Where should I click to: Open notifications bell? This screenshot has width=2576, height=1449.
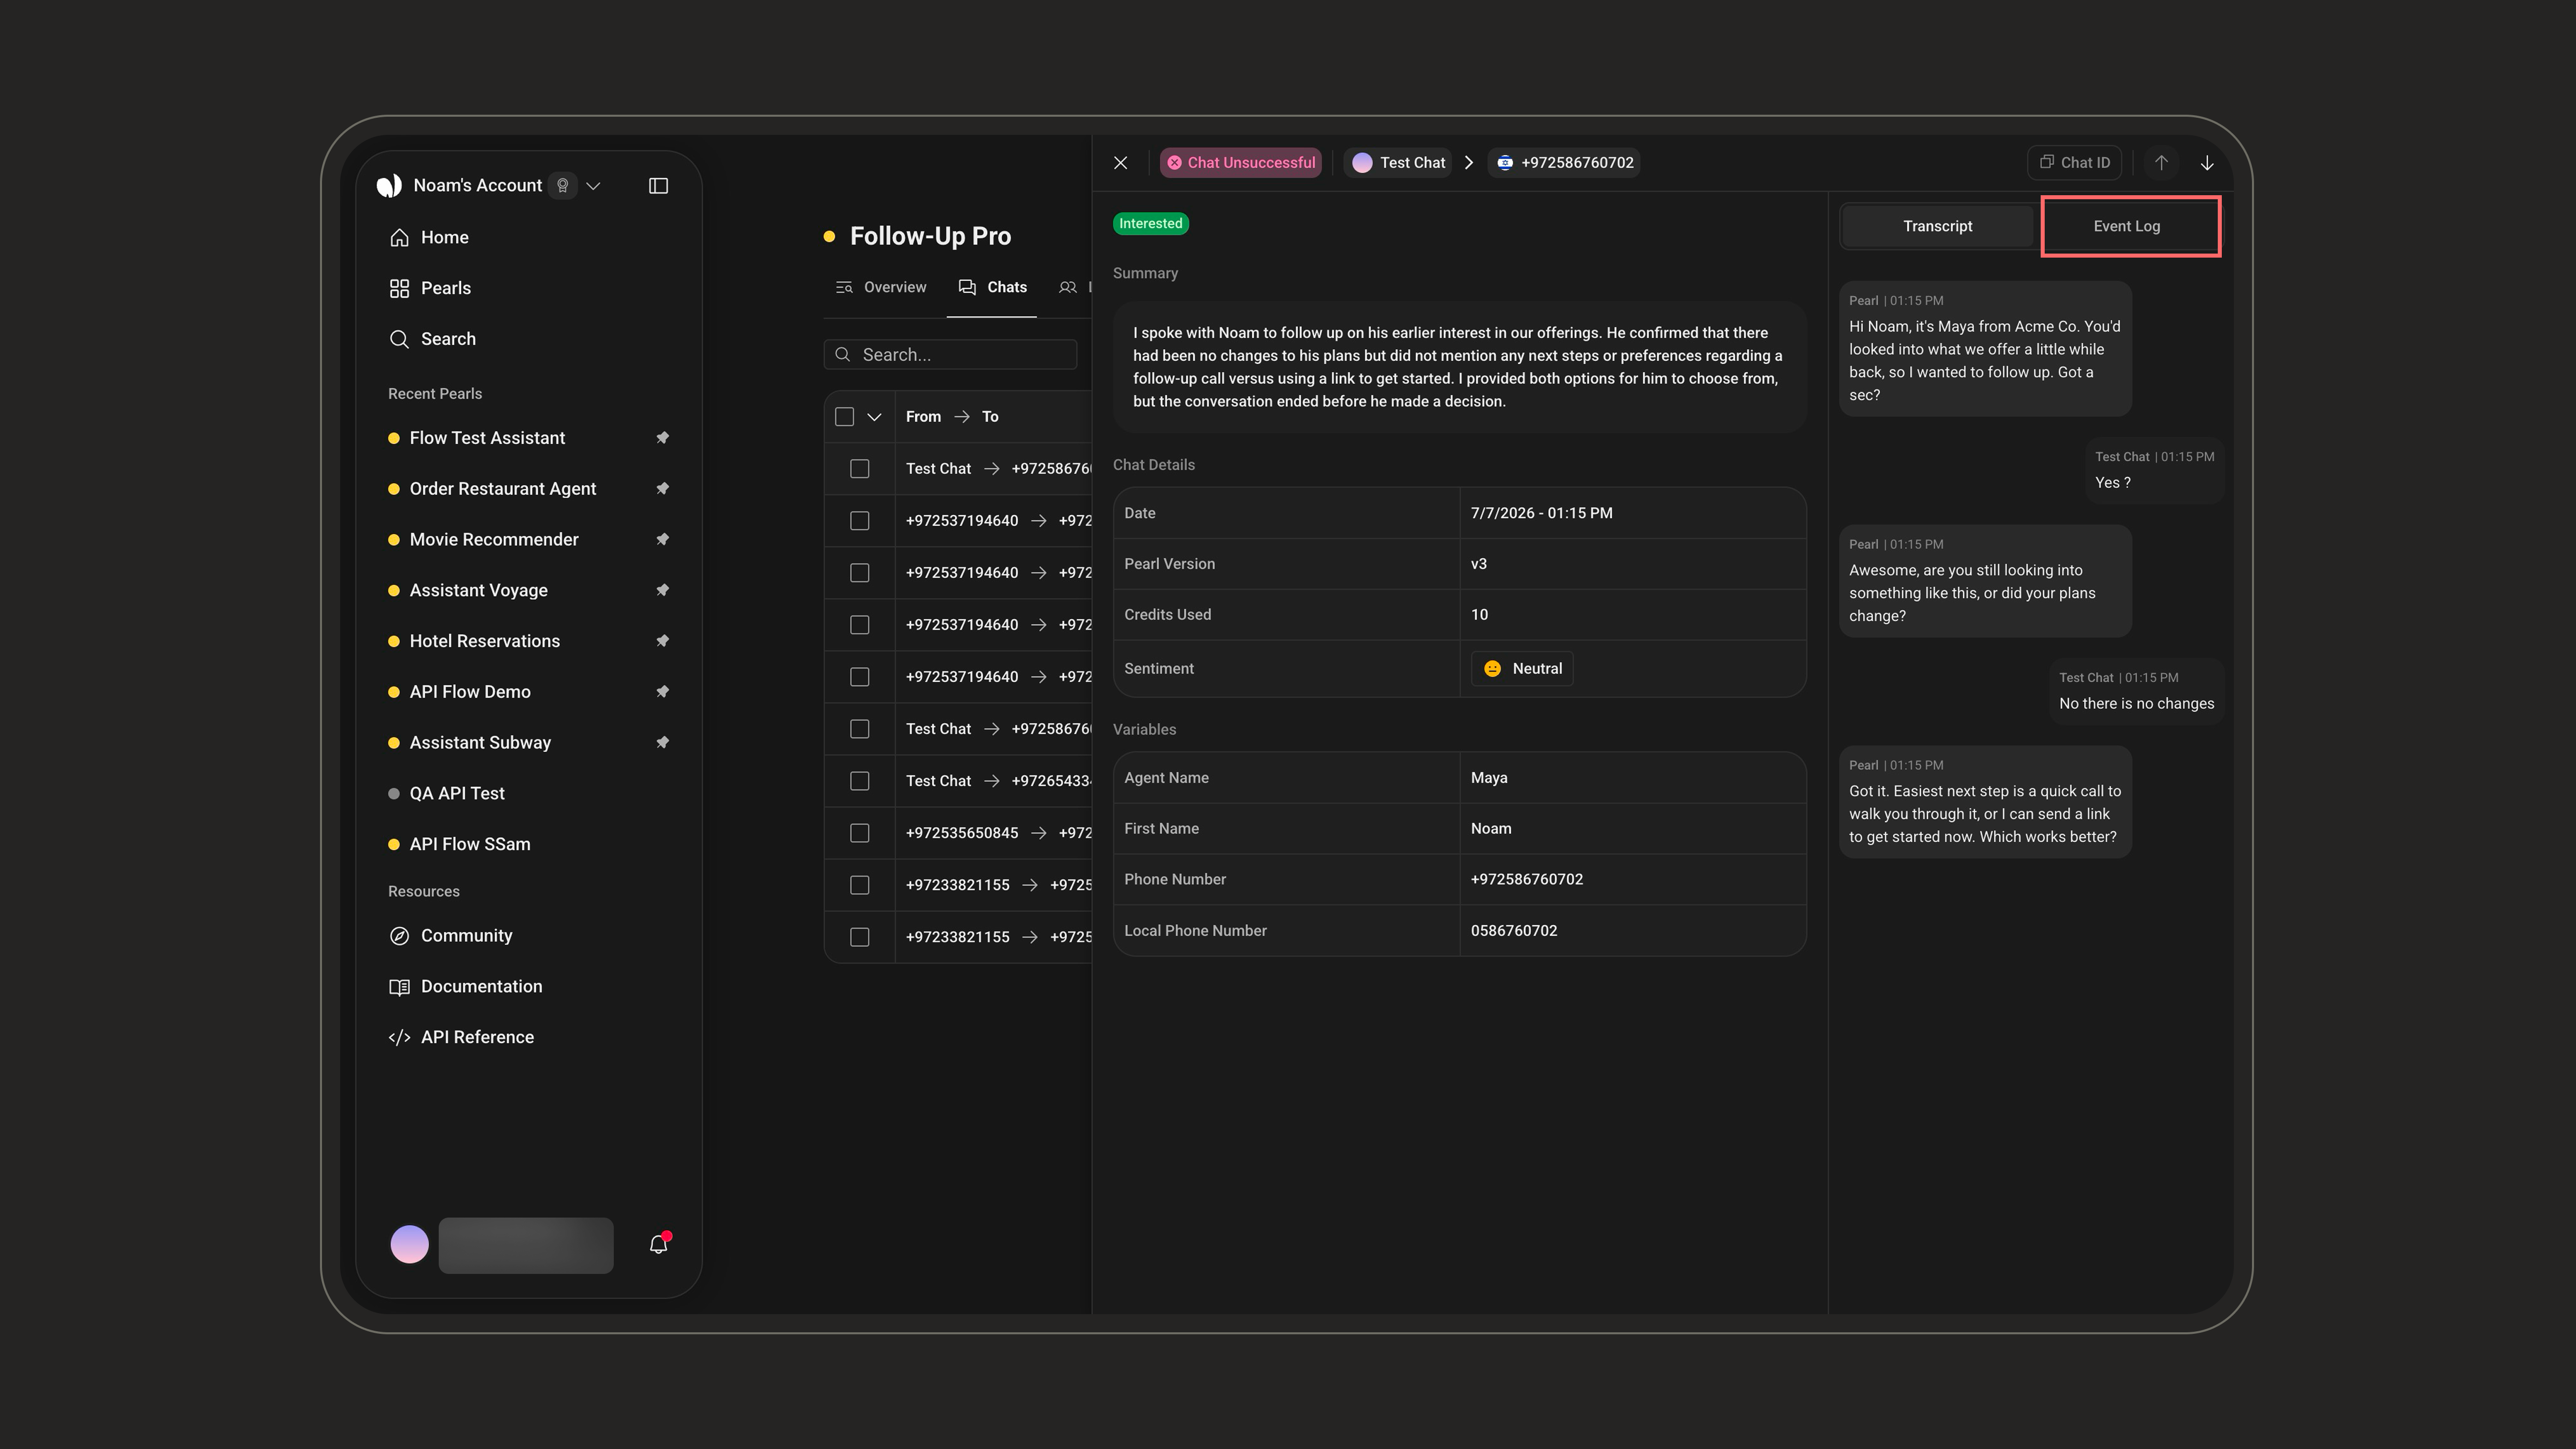[x=658, y=1244]
